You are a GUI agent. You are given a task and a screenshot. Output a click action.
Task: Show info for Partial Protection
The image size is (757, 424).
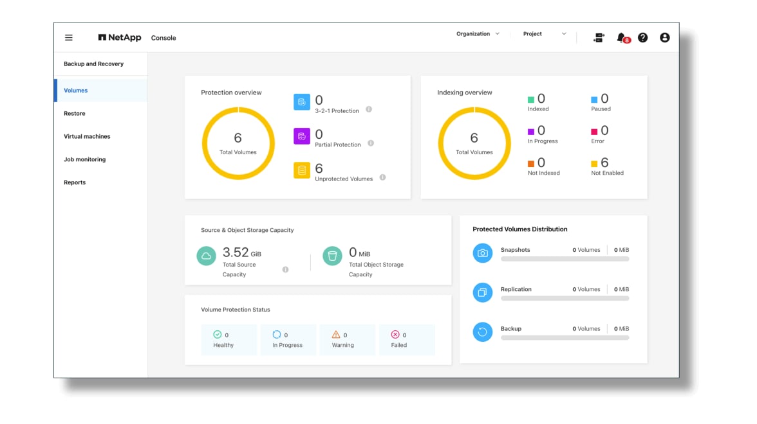coord(371,143)
